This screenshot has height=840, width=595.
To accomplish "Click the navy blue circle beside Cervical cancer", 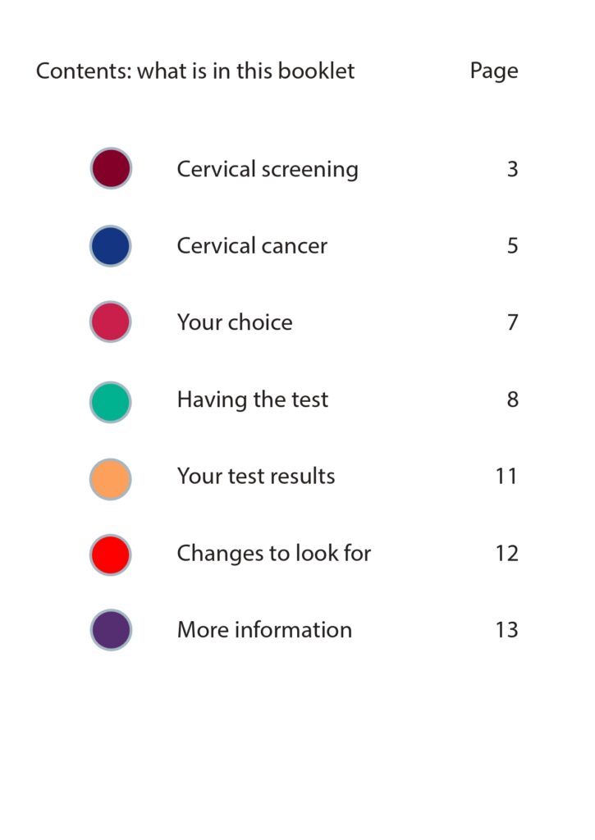I will point(111,246).
